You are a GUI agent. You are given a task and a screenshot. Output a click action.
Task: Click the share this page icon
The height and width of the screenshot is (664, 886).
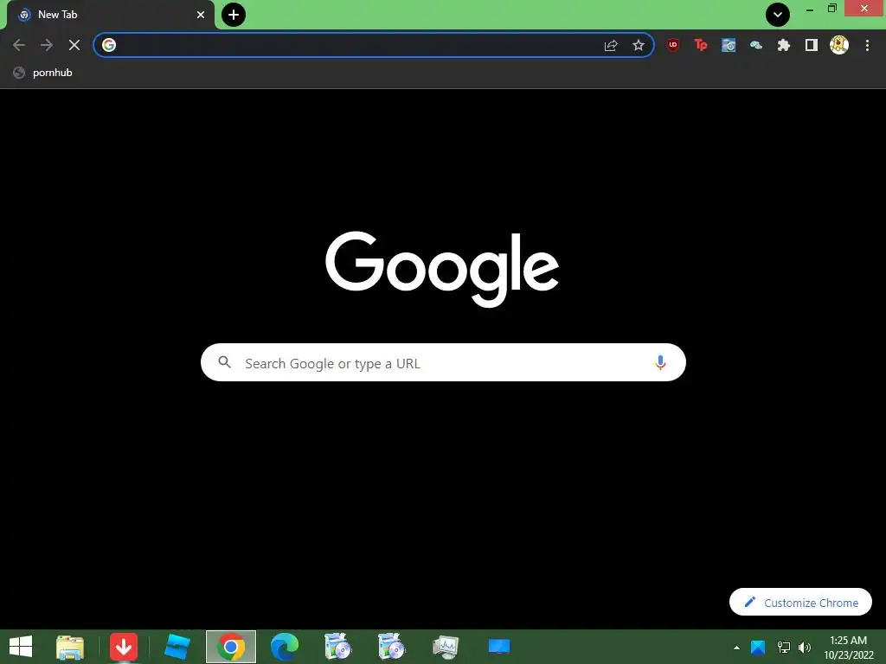point(611,45)
